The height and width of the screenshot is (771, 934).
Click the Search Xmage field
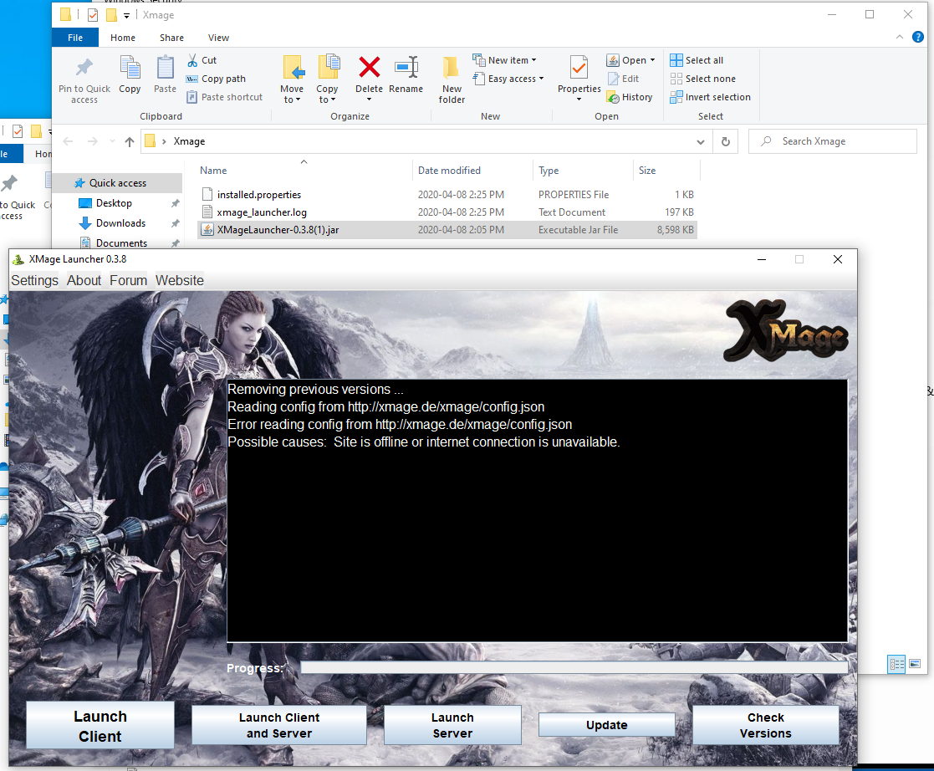(832, 141)
